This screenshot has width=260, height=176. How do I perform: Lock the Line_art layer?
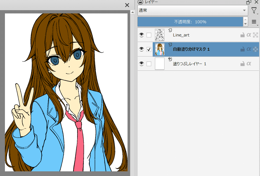click(x=242, y=35)
